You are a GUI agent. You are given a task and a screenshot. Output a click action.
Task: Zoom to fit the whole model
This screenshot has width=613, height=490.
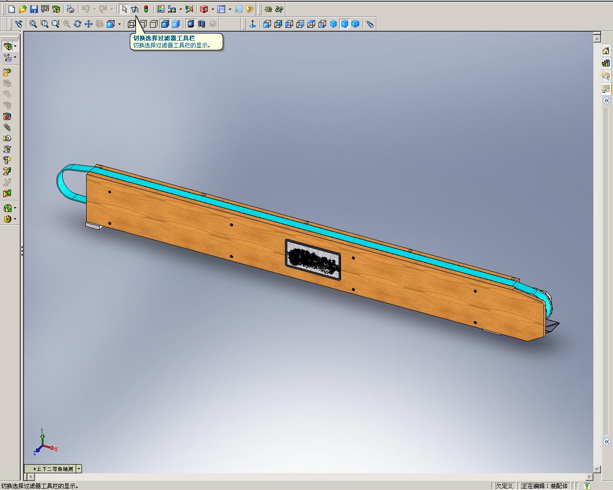(33, 24)
